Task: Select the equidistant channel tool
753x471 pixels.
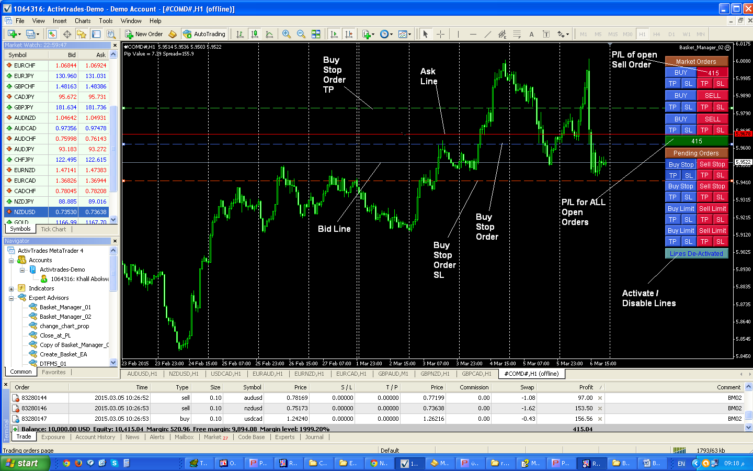Action: (x=502, y=34)
